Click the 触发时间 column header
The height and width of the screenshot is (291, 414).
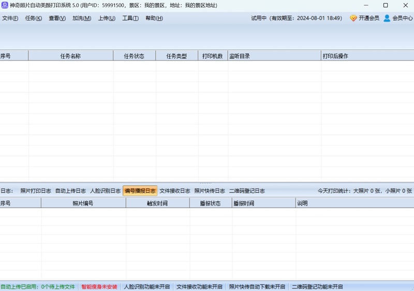[157, 203]
